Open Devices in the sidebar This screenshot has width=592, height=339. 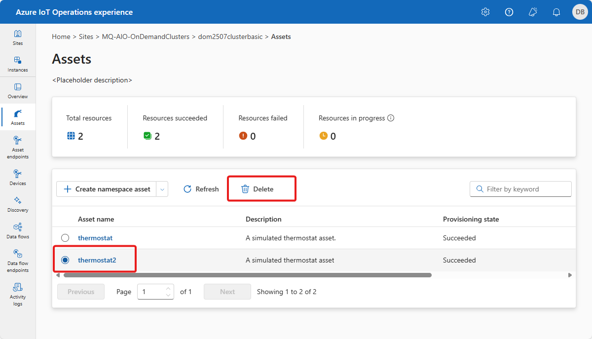(18, 177)
